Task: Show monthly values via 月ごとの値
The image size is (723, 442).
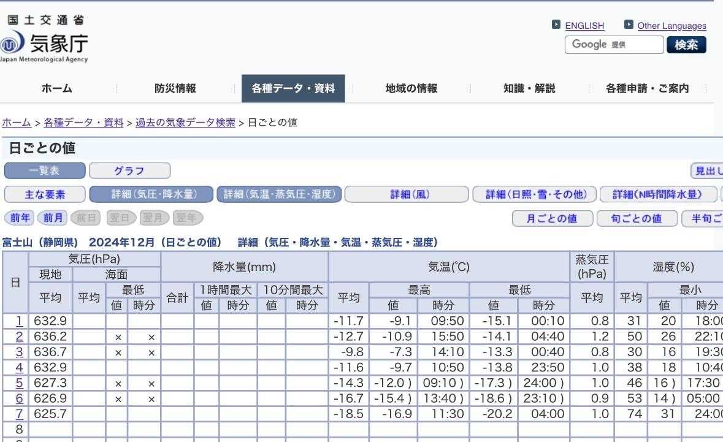Action: click(x=553, y=218)
